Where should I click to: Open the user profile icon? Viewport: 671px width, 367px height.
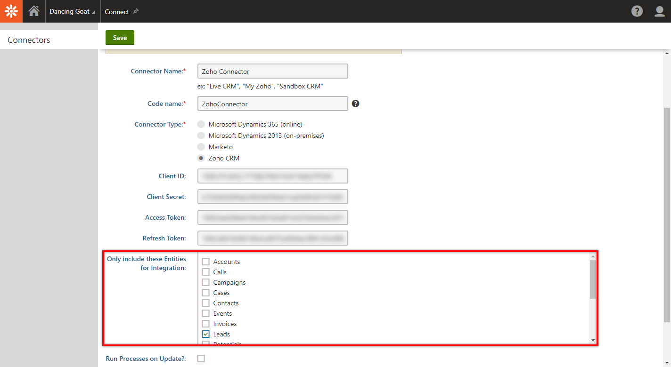[660, 11]
